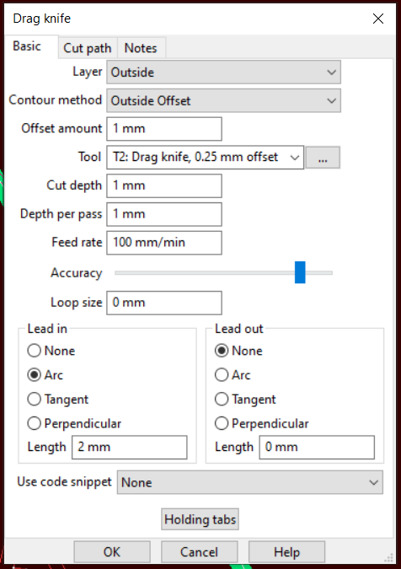This screenshot has width=401, height=569.
Task: Open the Notes tab
Action: click(141, 48)
